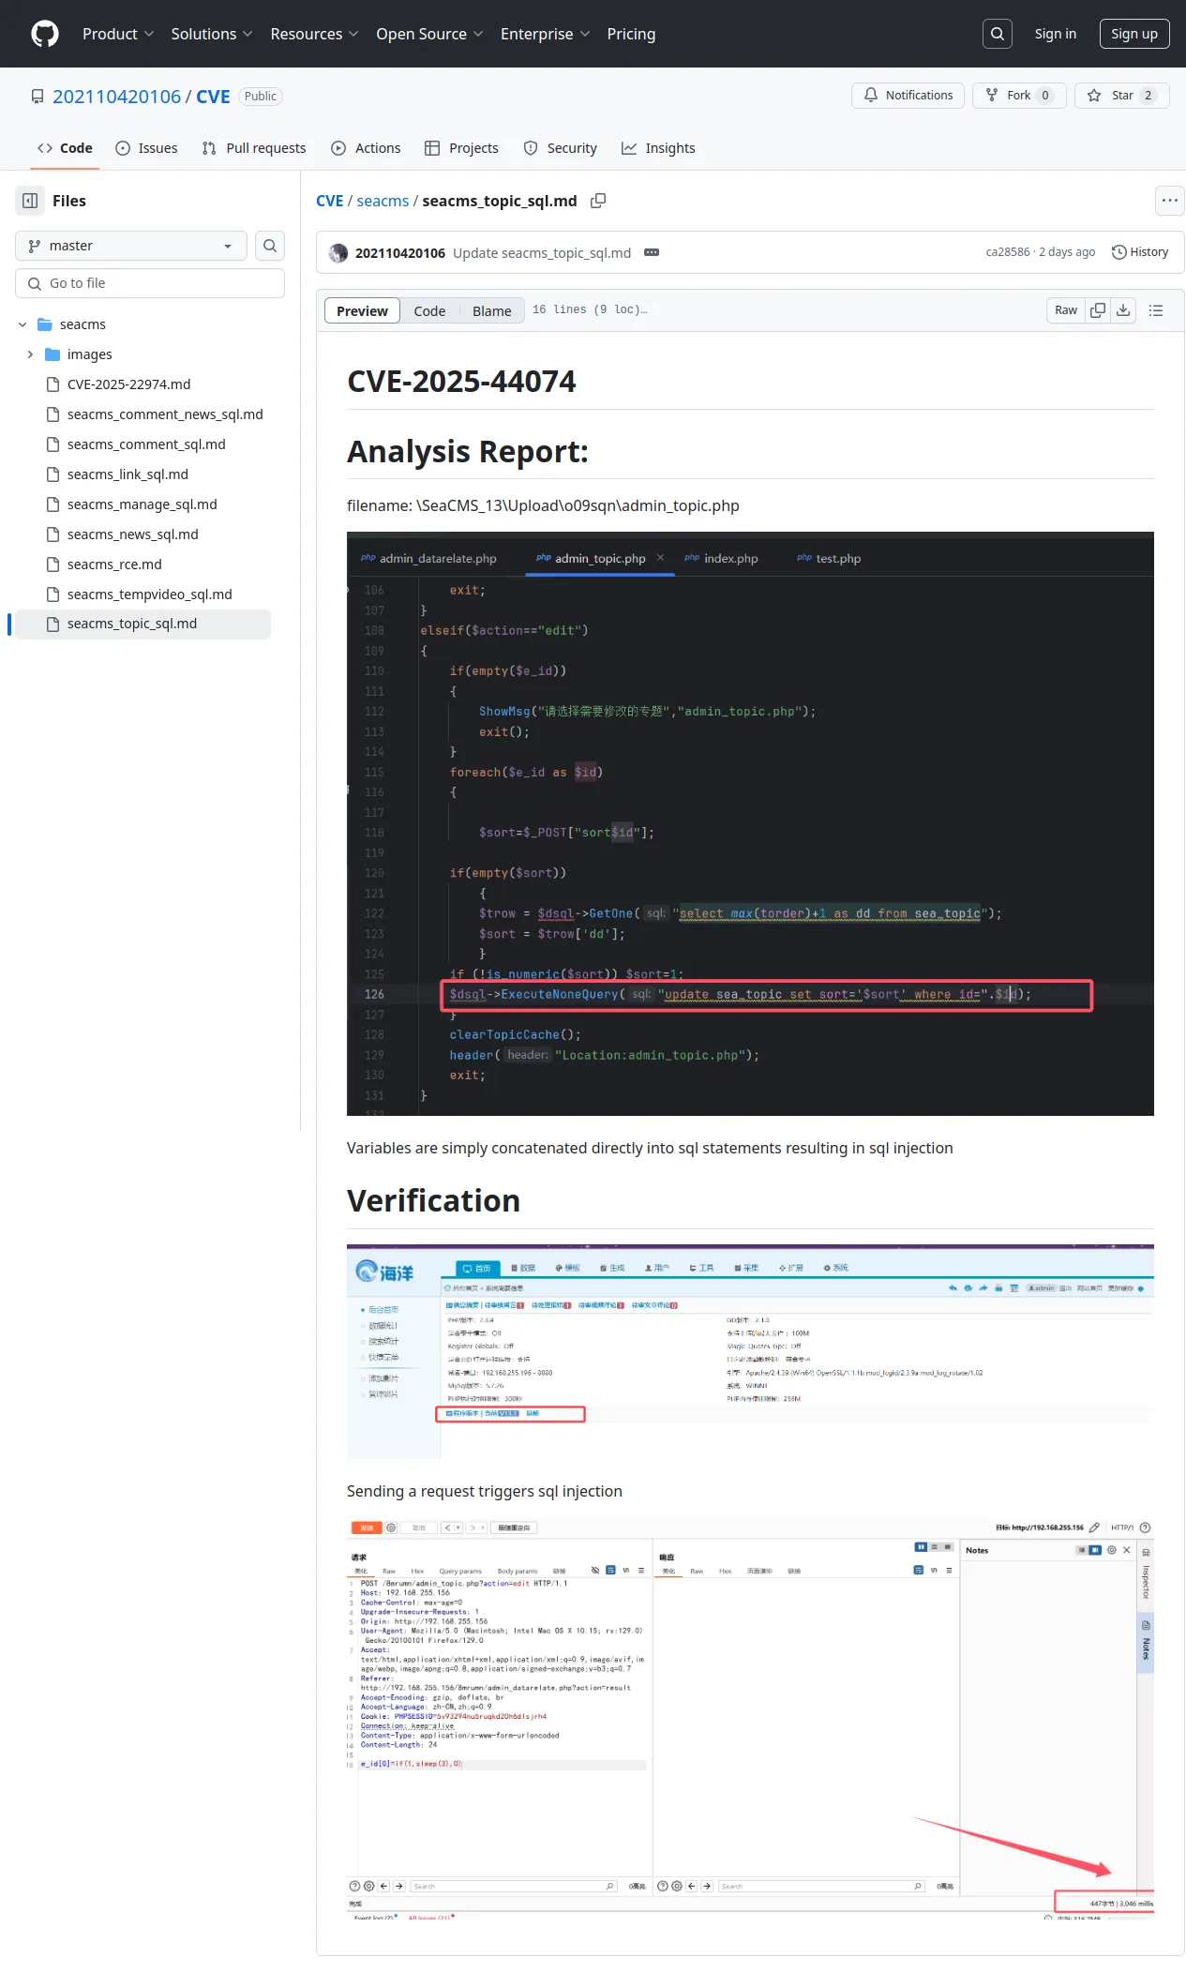Open the Pull requests tab
Screen dimensions: 1186x1972
tap(254, 148)
